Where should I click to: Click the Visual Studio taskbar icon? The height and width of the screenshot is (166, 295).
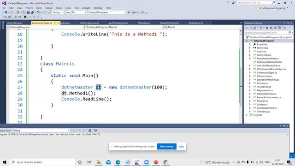tap(137, 162)
